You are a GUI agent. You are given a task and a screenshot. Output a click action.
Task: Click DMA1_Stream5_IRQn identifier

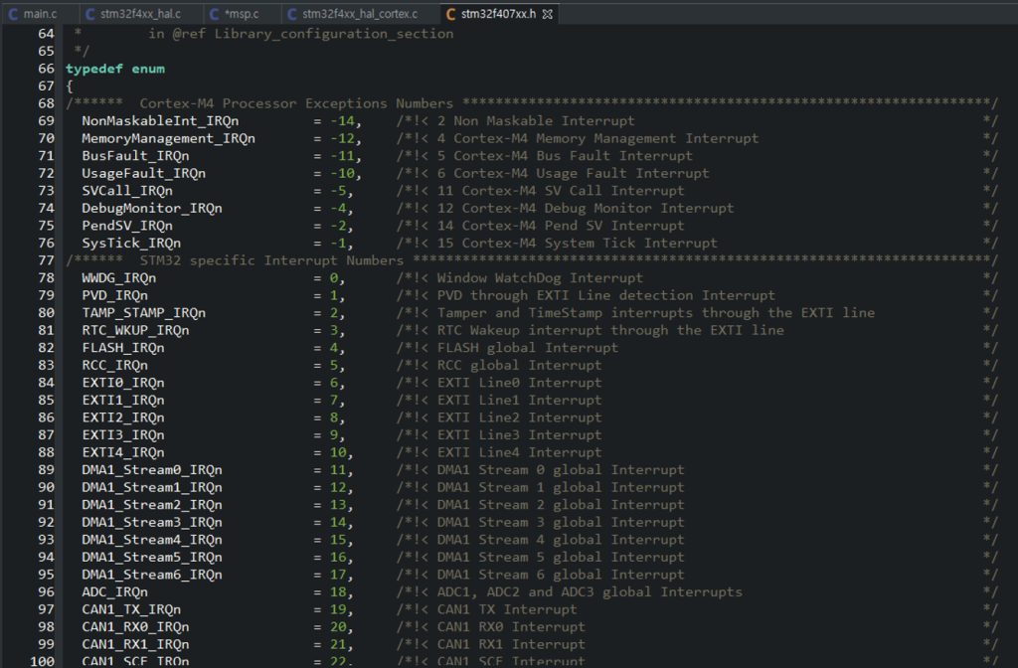tap(152, 557)
